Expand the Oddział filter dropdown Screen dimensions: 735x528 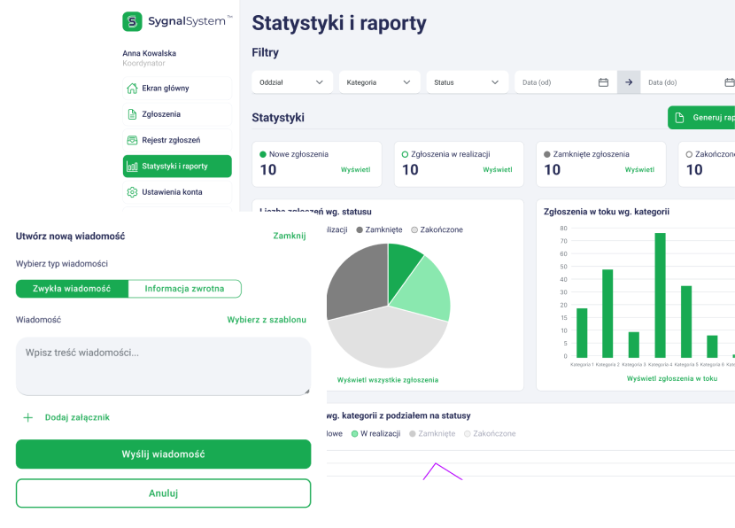[291, 82]
